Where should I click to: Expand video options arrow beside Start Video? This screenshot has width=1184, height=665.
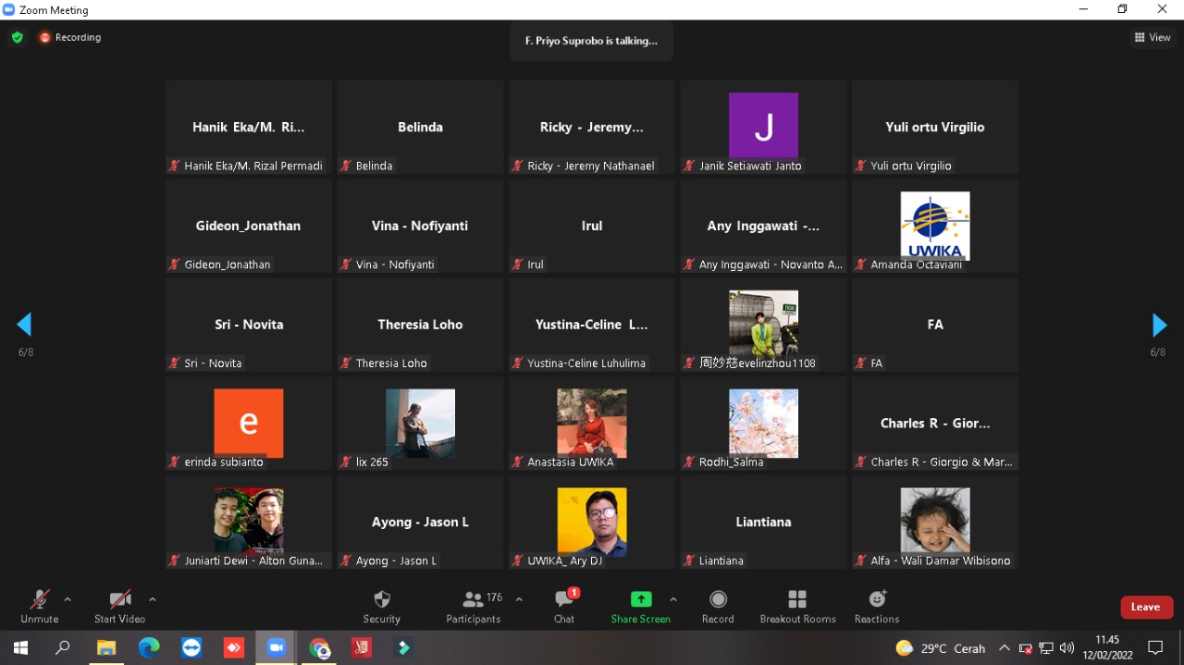[x=153, y=599]
